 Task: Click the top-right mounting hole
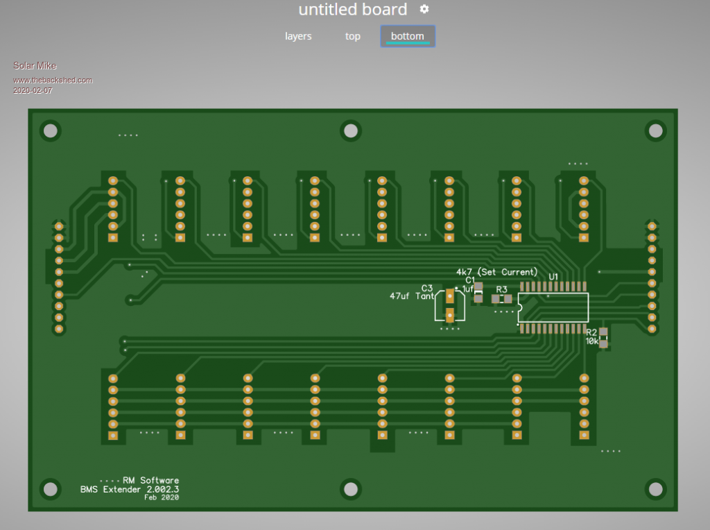[655, 130]
